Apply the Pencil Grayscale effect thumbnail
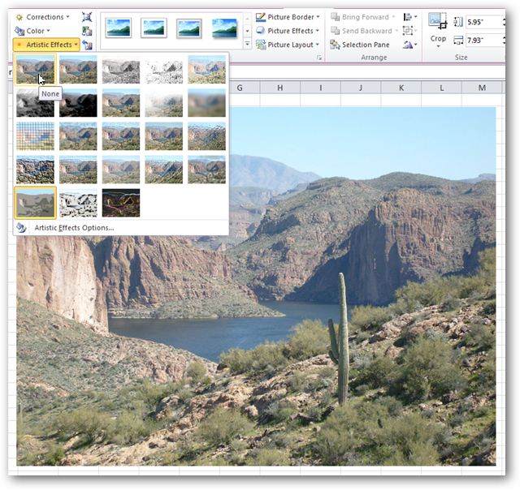Image resolution: width=520 pixels, height=490 pixels. point(121,70)
